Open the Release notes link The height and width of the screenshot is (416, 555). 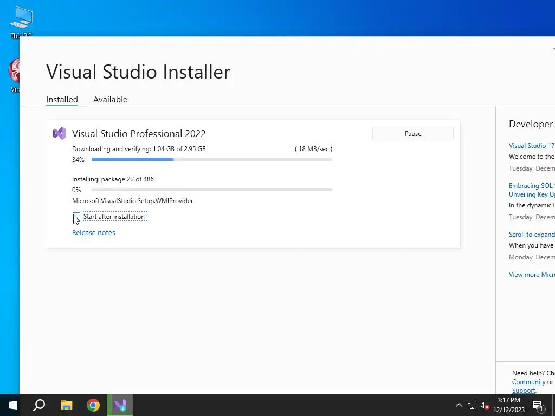click(93, 232)
